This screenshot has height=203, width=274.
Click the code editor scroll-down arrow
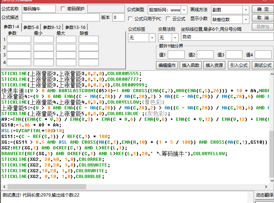coord(272,180)
